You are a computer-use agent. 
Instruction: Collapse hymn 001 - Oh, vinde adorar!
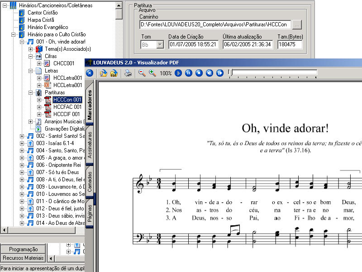click(x=22, y=42)
